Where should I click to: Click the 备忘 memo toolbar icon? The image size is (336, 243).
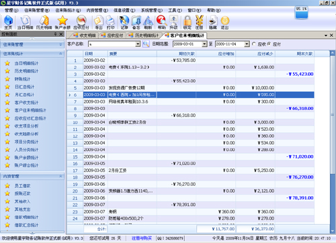click(136, 22)
